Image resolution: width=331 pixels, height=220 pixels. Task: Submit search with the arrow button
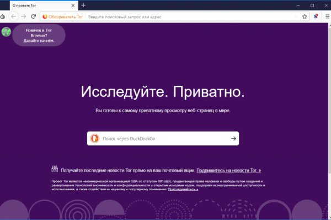[233, 139]
